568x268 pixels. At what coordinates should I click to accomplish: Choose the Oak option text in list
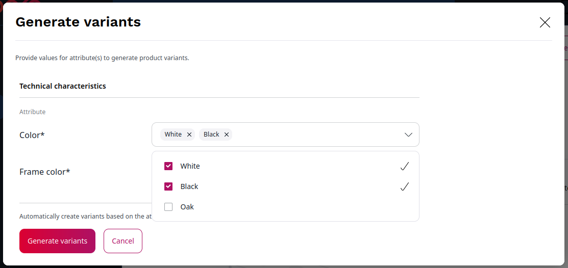[x=187, y=207]
